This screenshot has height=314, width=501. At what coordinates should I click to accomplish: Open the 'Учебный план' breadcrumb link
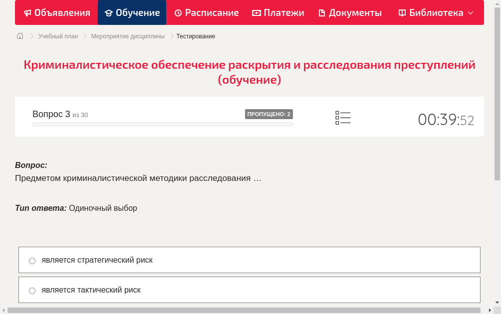tap(57, 36)
